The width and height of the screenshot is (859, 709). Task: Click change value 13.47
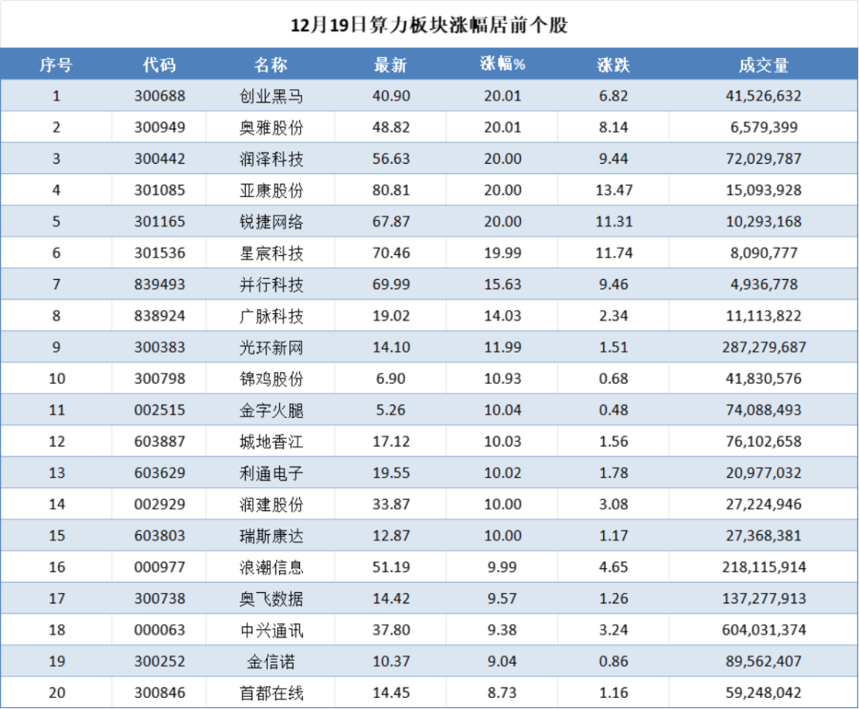(x=614, y=190)
